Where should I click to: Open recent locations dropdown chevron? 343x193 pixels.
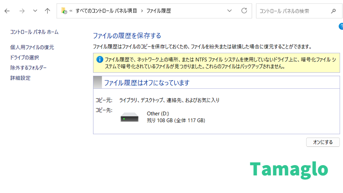35,11
